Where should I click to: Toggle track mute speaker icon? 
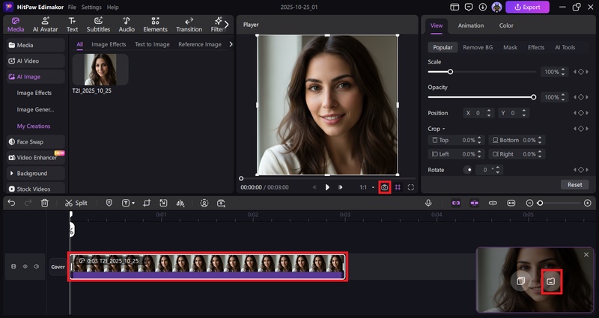pos(36,266)
